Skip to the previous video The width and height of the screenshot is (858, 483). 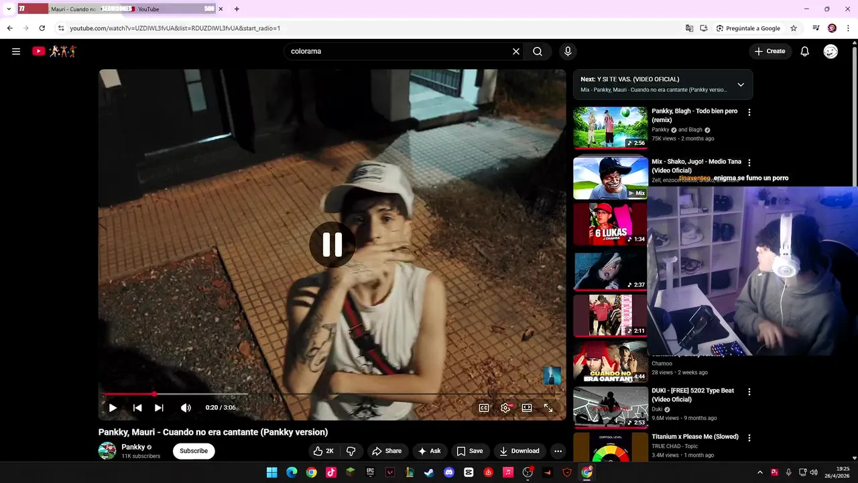(x=137, y=408)
